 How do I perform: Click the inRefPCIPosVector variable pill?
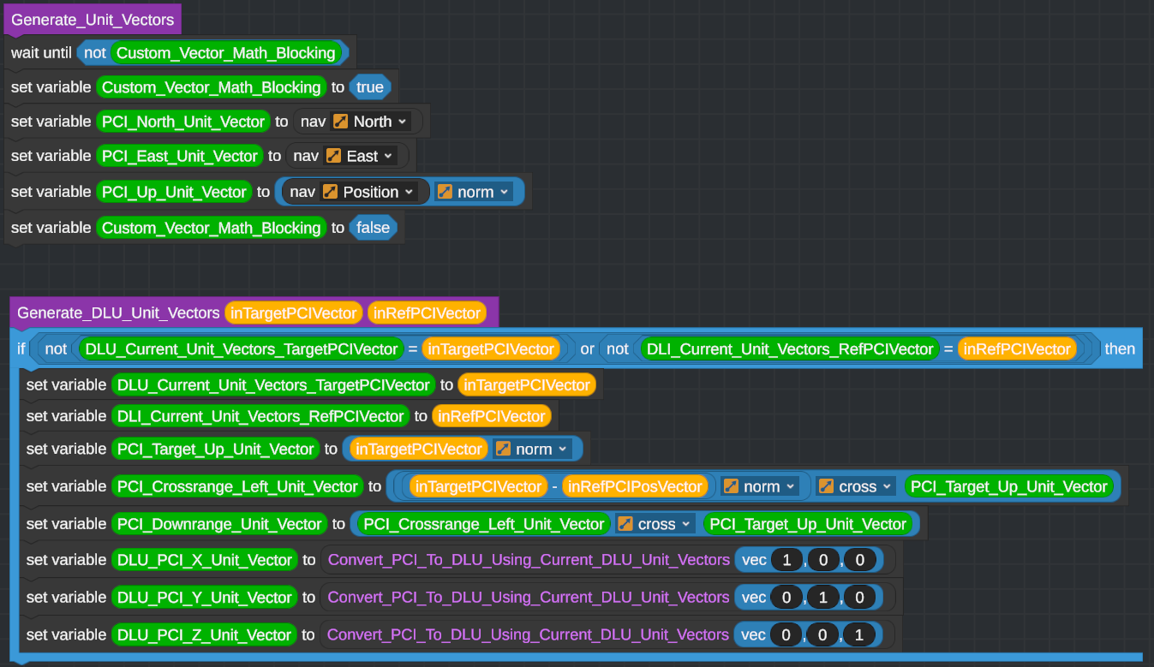pos(635,486)
